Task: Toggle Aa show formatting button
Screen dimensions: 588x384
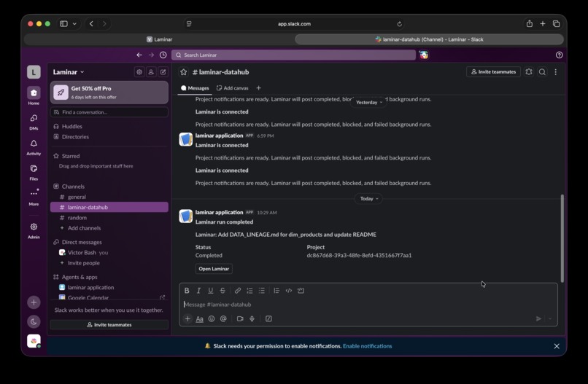Action: tap(199, 319)
